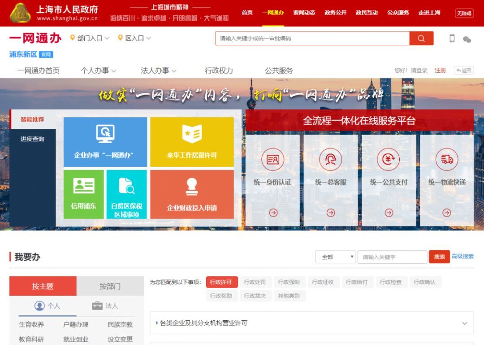Click the arrow under 统一物流快递

pos(447,213)
